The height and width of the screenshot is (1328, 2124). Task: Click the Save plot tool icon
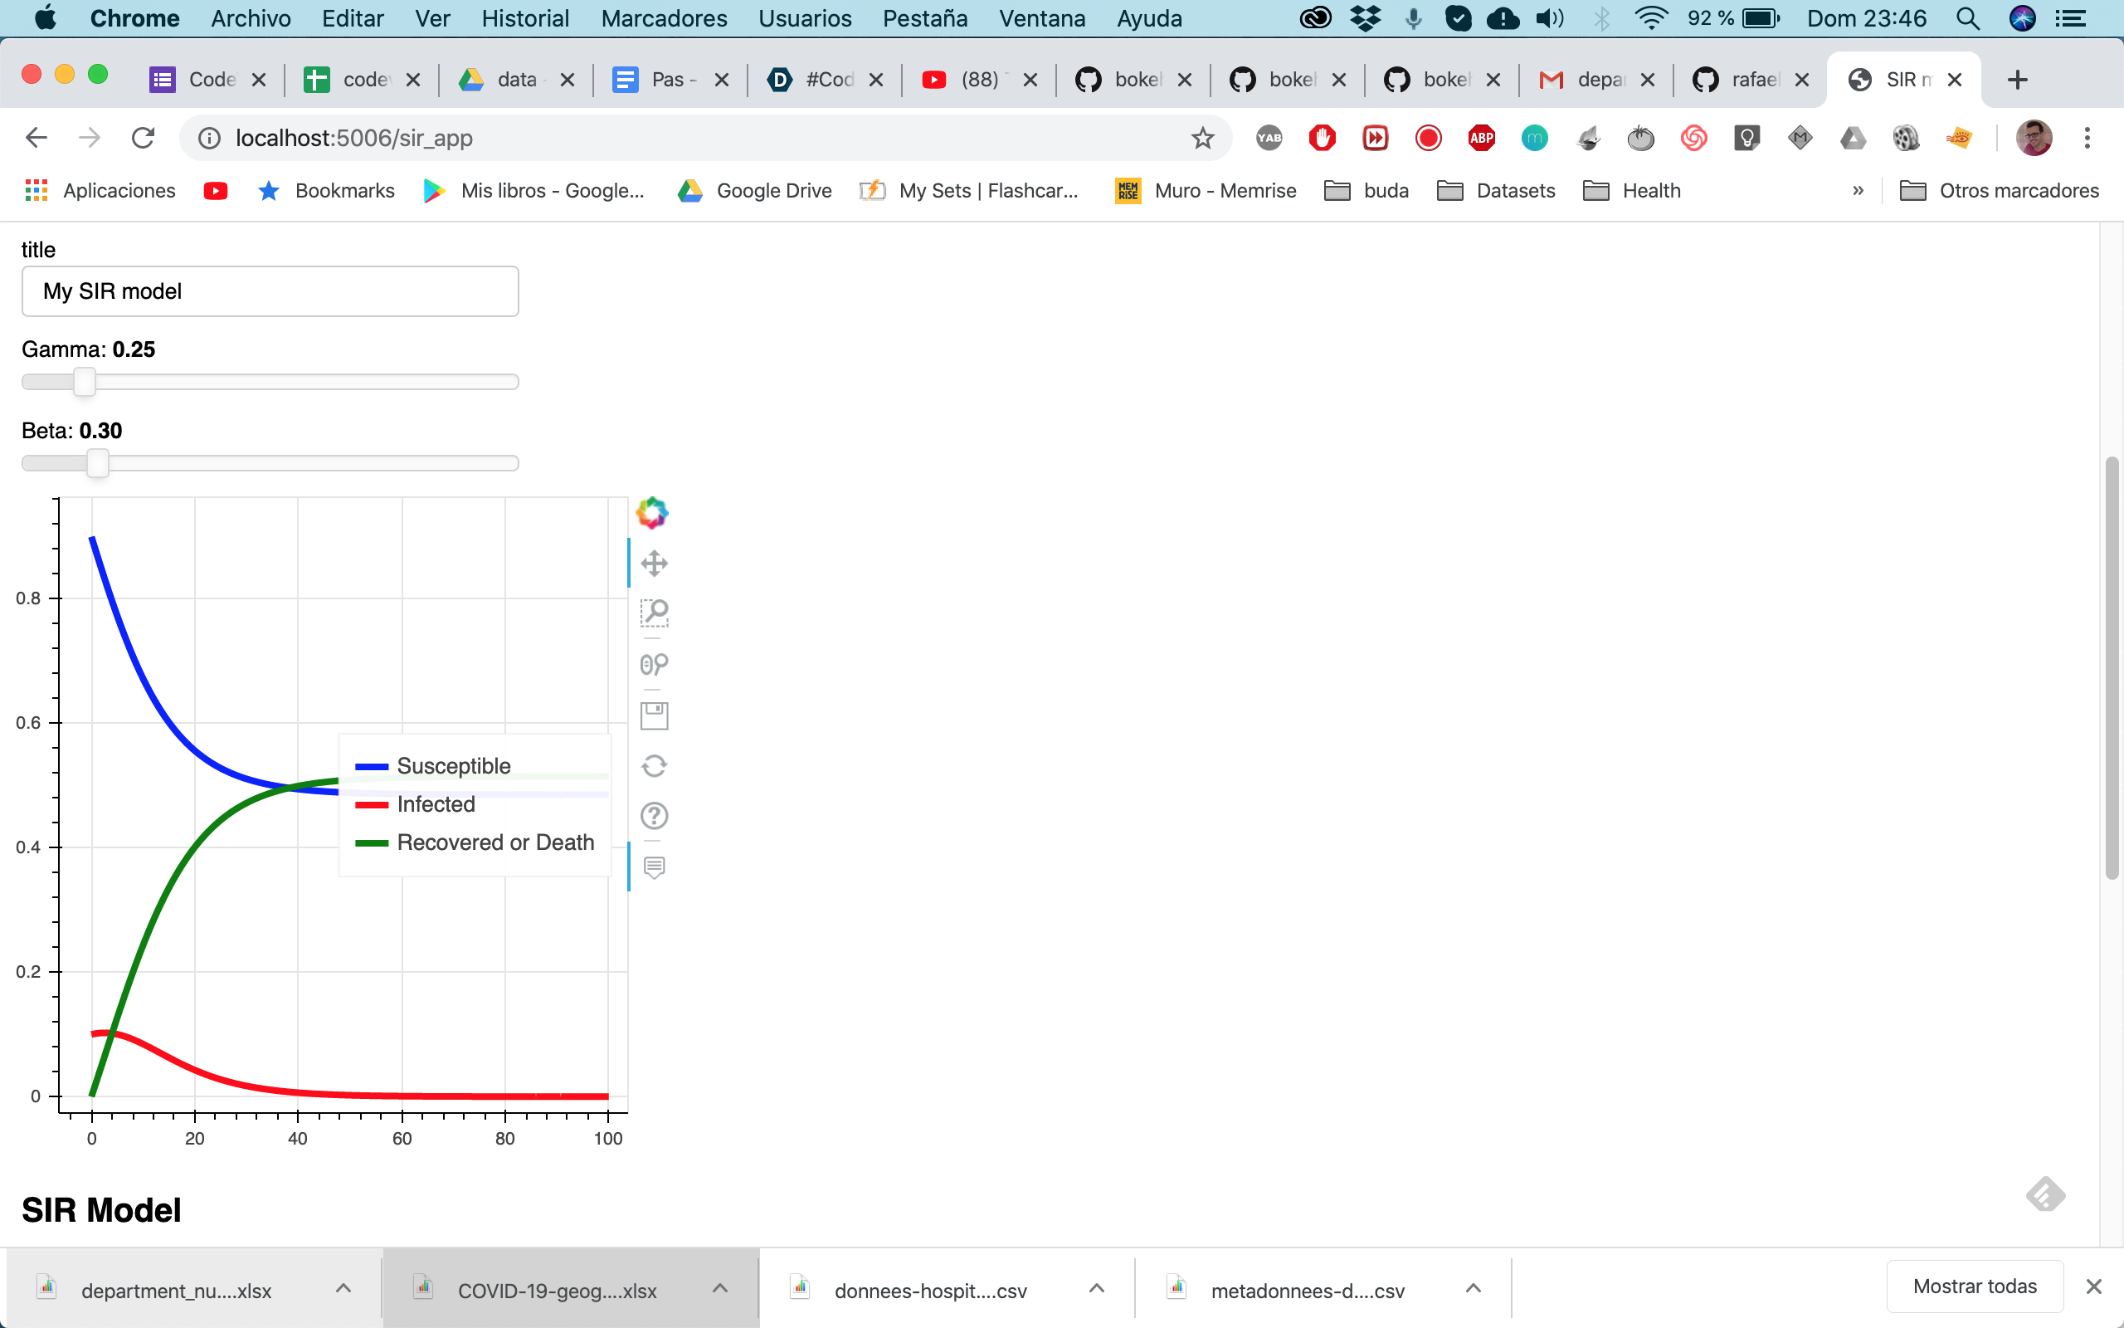pyautogui.click(x=654, y=715)
